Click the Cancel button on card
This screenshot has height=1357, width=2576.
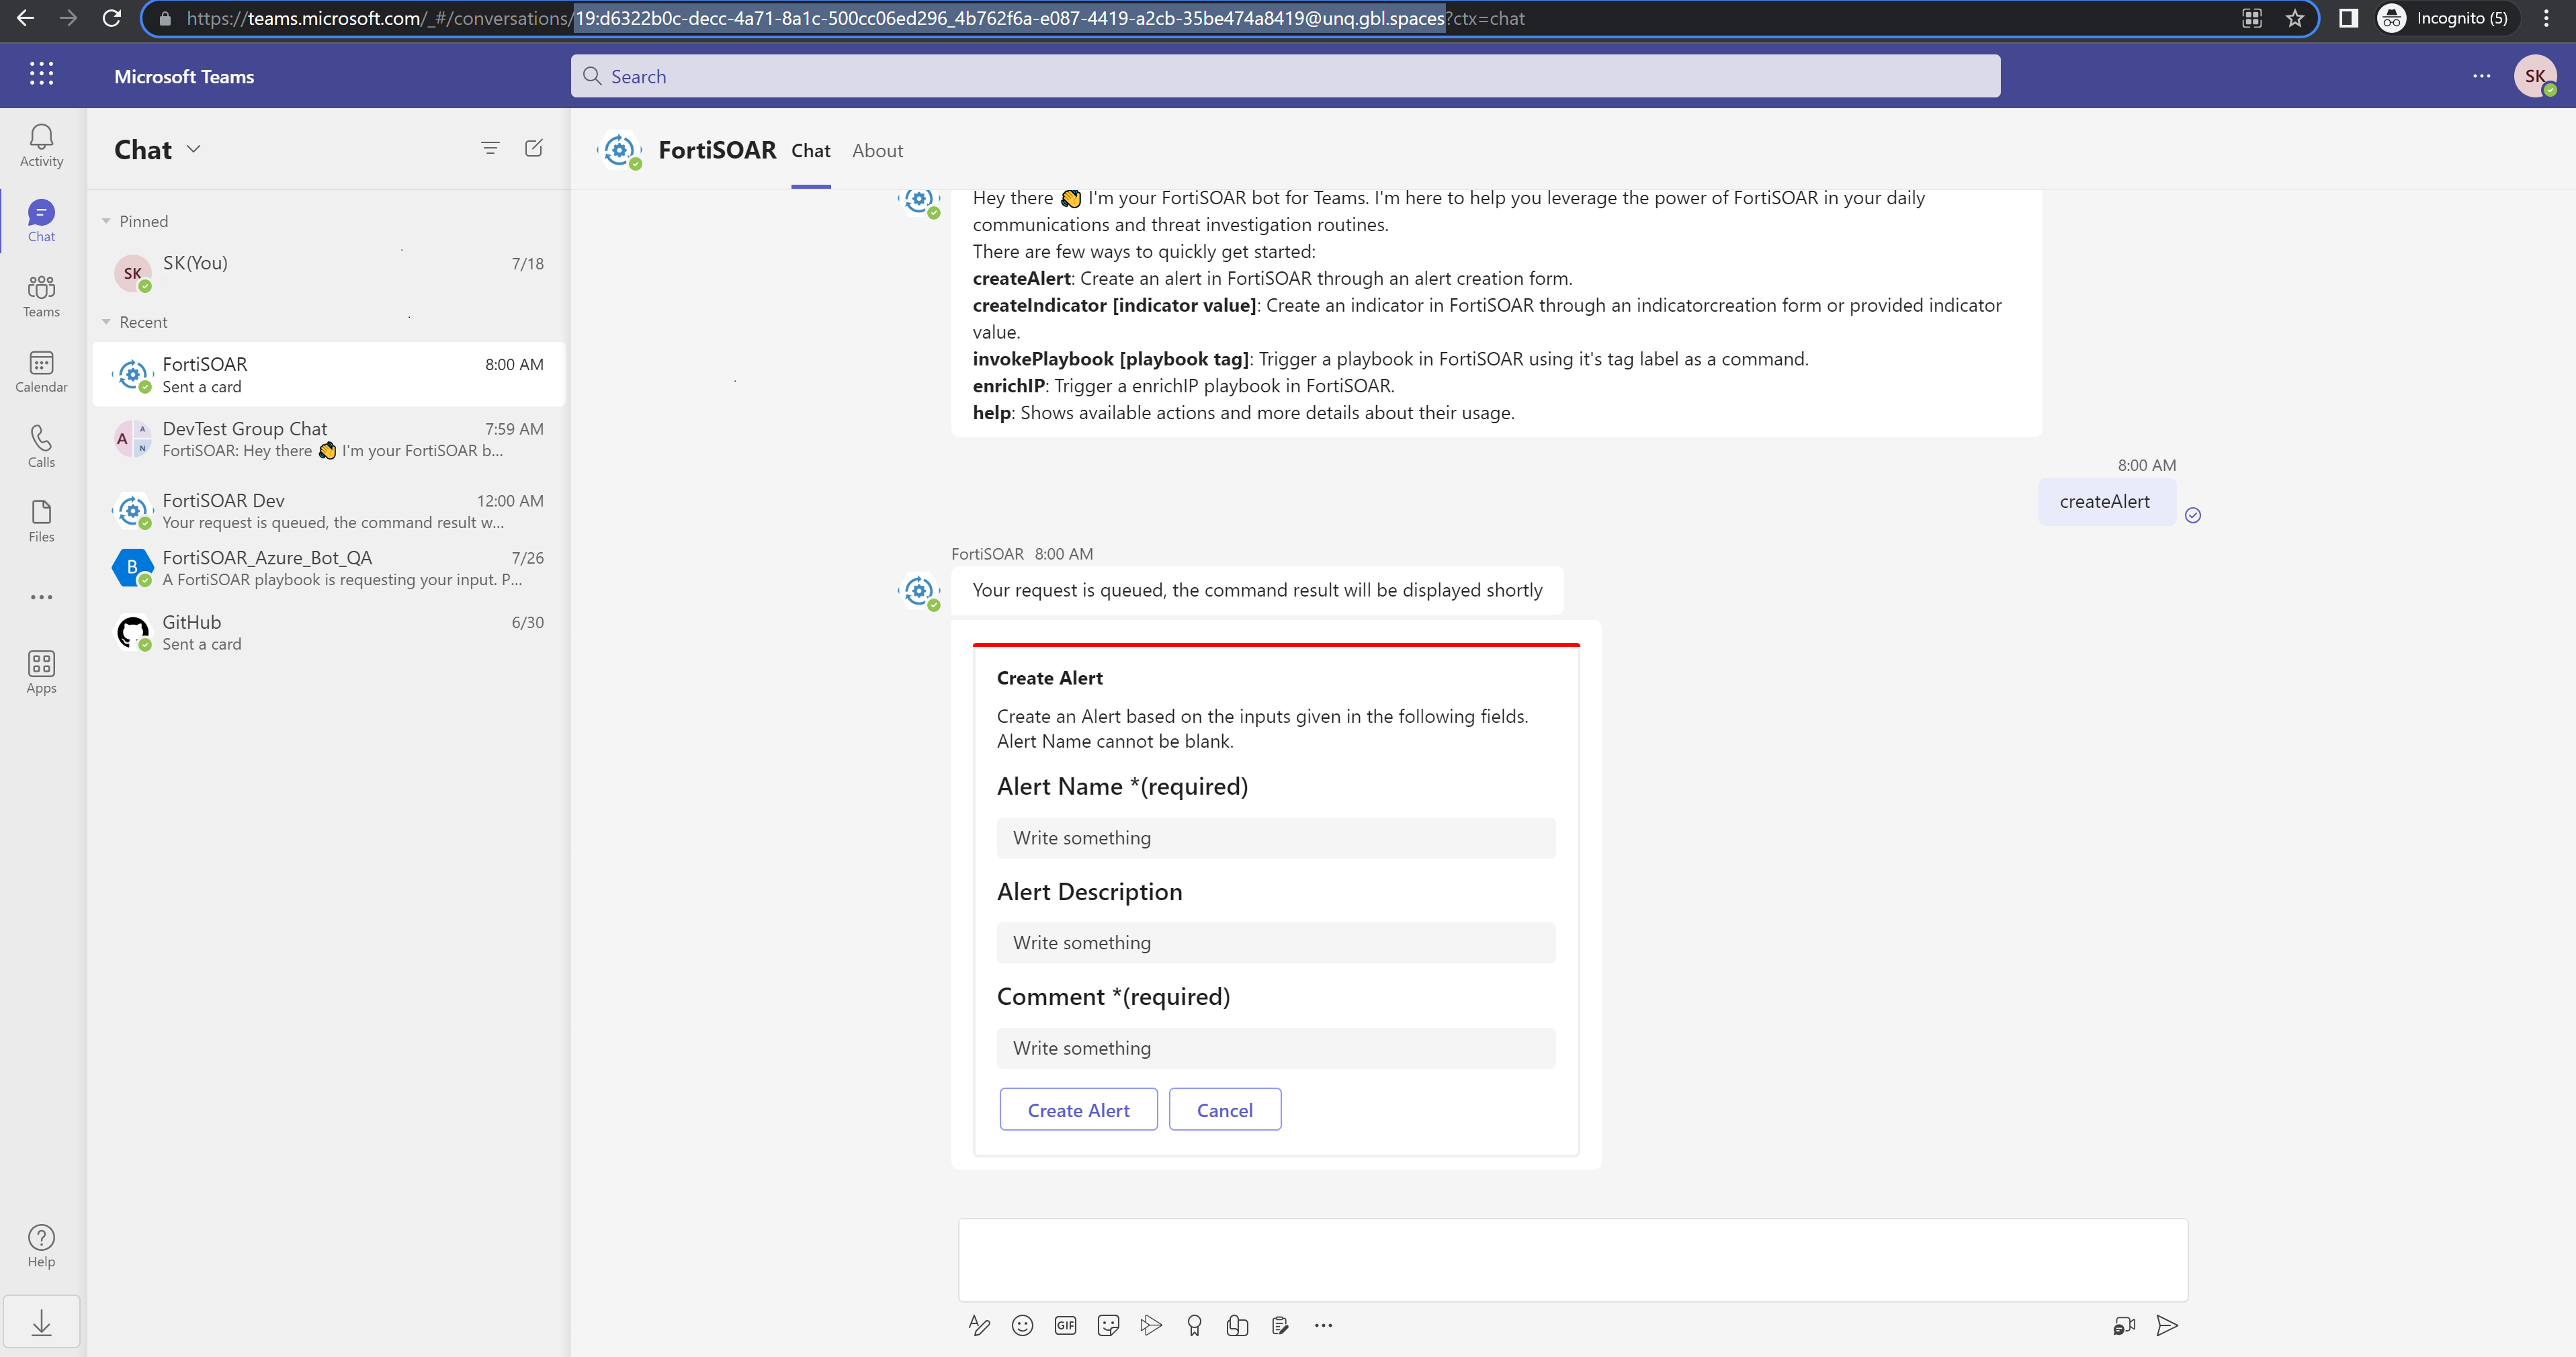point(1224,1110)
